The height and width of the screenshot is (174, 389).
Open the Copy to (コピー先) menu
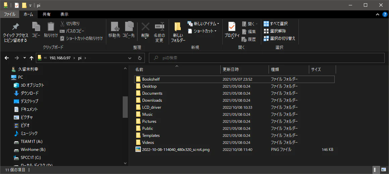(x=128, y=30)
